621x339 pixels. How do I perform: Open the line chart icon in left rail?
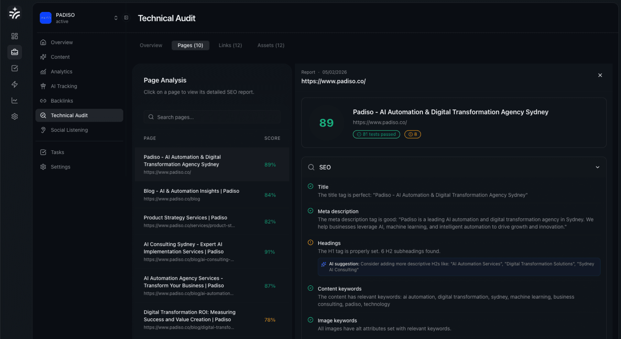click(x=15, y=100)
